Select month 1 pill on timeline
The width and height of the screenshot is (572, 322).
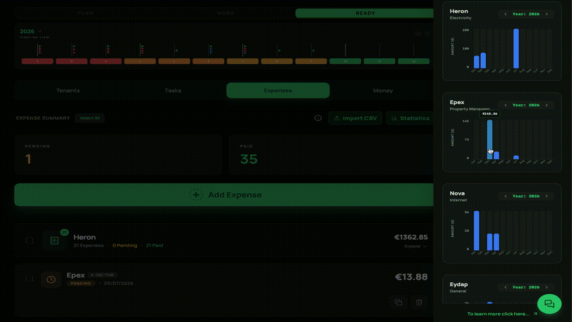click(x=38, y=61)
